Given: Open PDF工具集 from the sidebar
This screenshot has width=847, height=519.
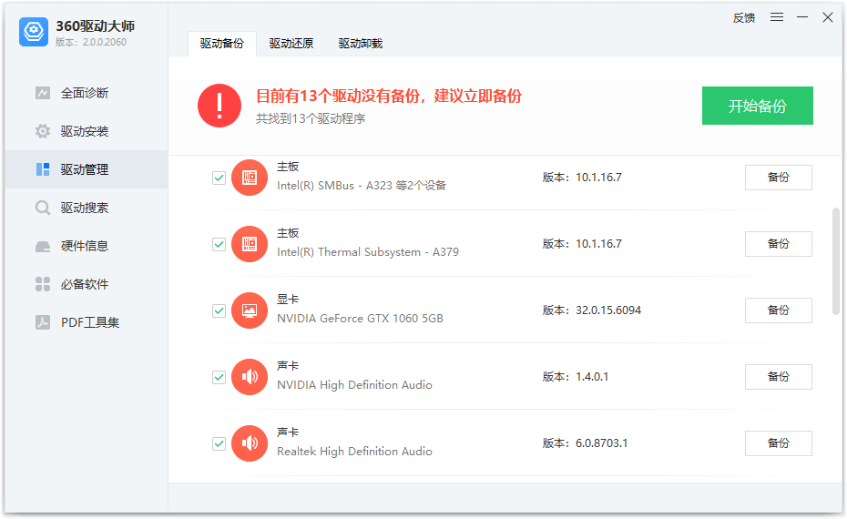Looking at the screenshot, I should pos(87,323).
